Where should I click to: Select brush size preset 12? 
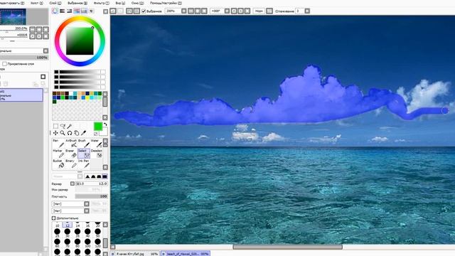[68, 225]
